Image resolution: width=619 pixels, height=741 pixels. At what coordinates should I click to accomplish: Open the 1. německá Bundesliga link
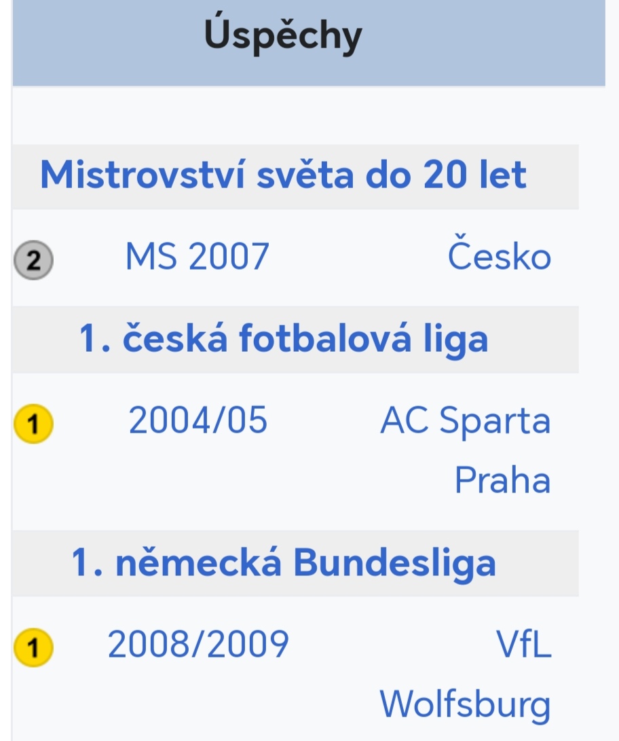point(283,563)
